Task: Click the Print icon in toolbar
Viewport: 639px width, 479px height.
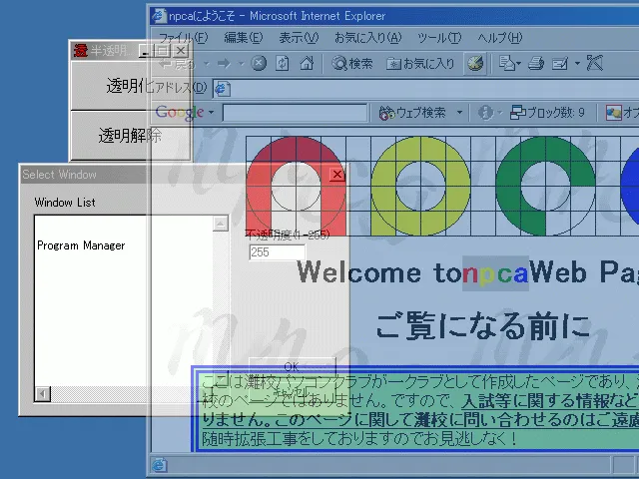Action: coord(535,63)
